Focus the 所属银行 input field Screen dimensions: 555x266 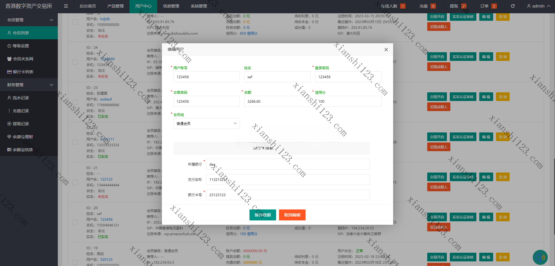288,164
